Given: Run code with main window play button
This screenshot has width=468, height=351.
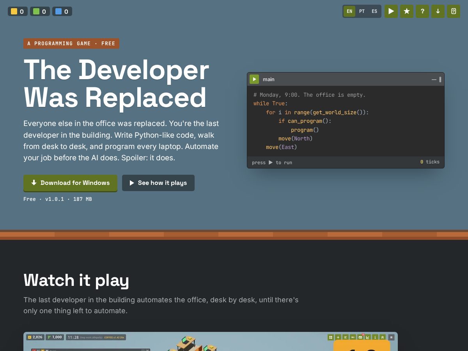Looking at the screenshot, I should click(x=254, y=79).
